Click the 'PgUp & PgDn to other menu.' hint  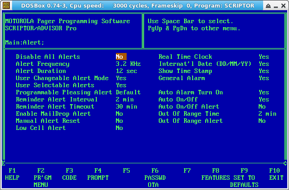click(x=194, y=28)
